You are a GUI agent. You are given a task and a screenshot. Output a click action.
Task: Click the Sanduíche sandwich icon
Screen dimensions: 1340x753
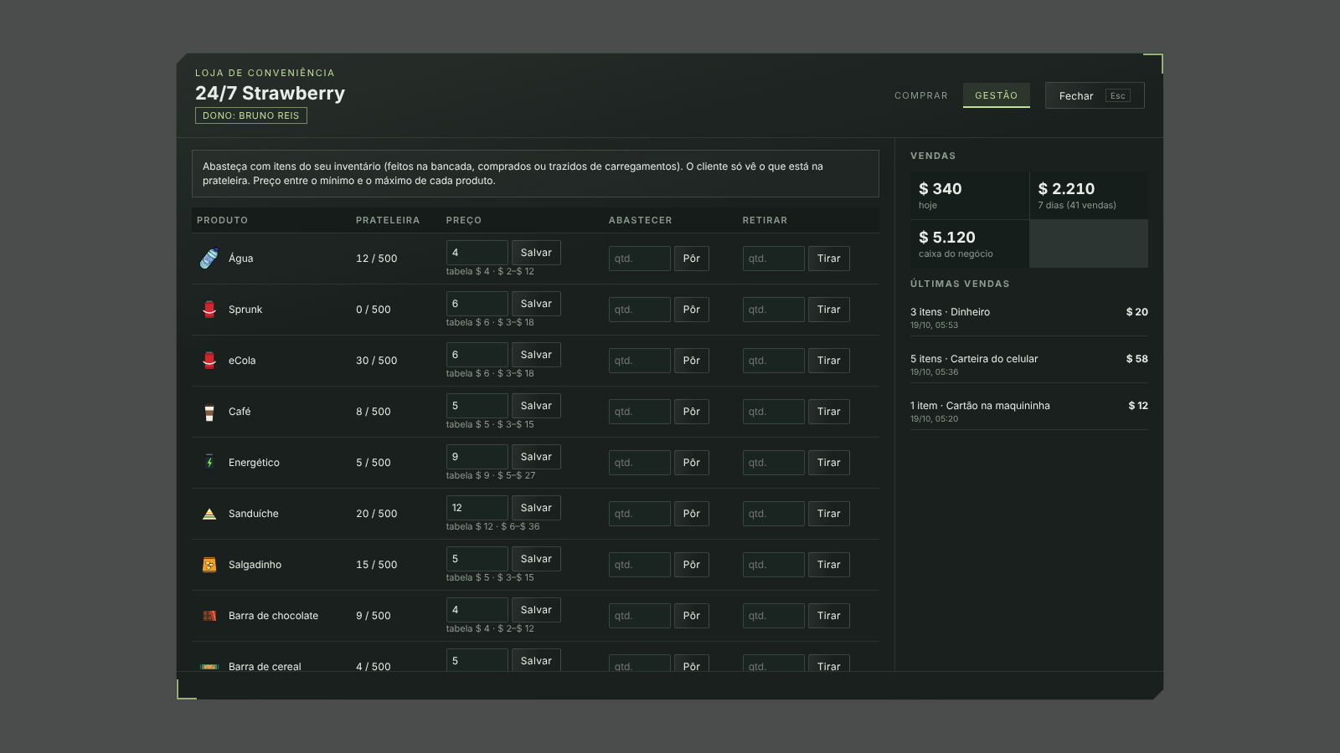pyautogui.click(x=209, y=514)
